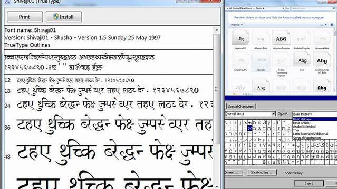Select the percent sign character cell

279,145
